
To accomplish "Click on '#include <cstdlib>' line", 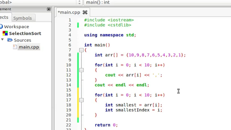I will click(107, 25).
